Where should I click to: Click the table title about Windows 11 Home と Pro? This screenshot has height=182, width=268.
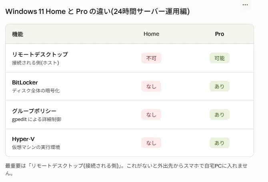click(x=98, y=12)
